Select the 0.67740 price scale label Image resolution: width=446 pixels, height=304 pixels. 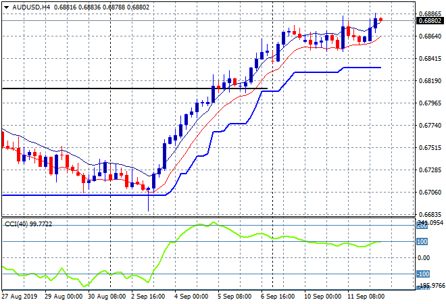(x=430, y=126)
